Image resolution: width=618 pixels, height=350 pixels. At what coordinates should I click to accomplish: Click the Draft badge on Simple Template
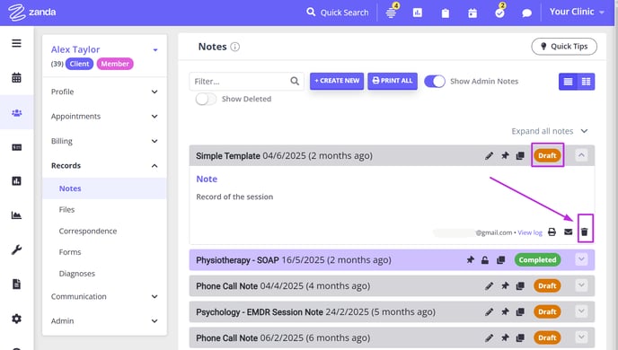[547, 155]
